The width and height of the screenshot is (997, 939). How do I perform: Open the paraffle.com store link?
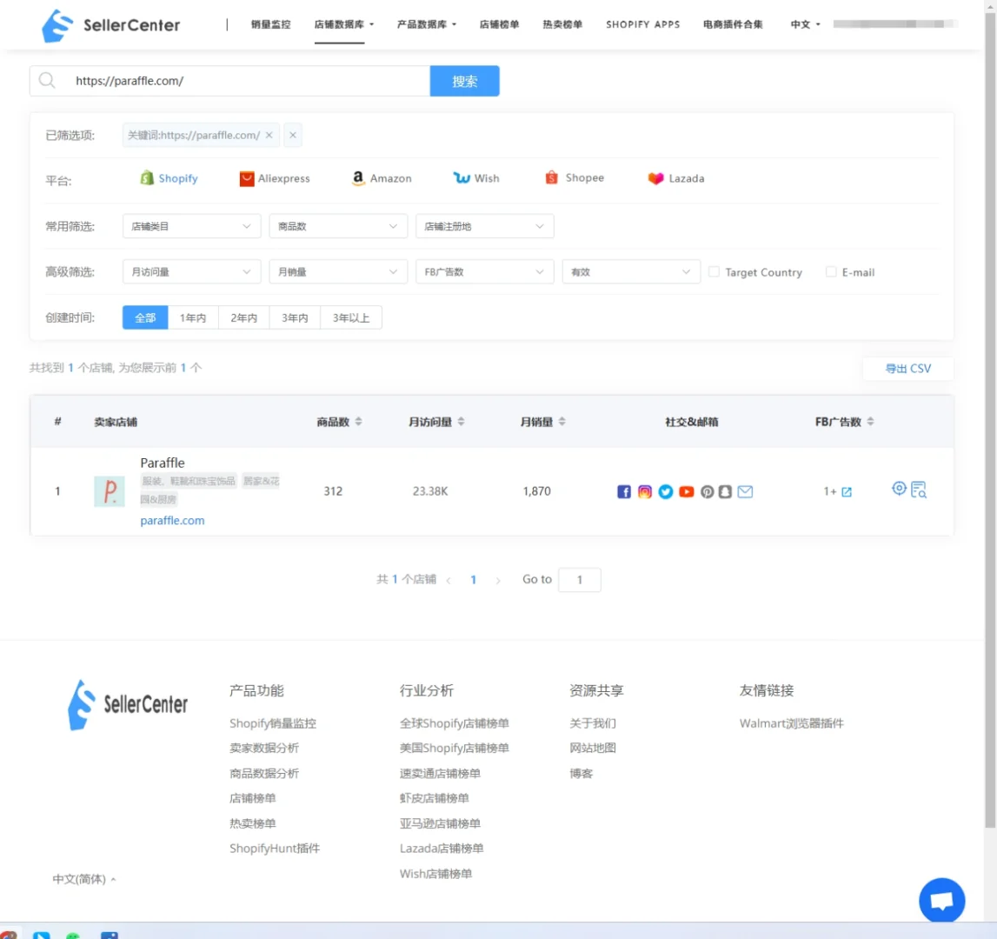(x=171, y=520)
